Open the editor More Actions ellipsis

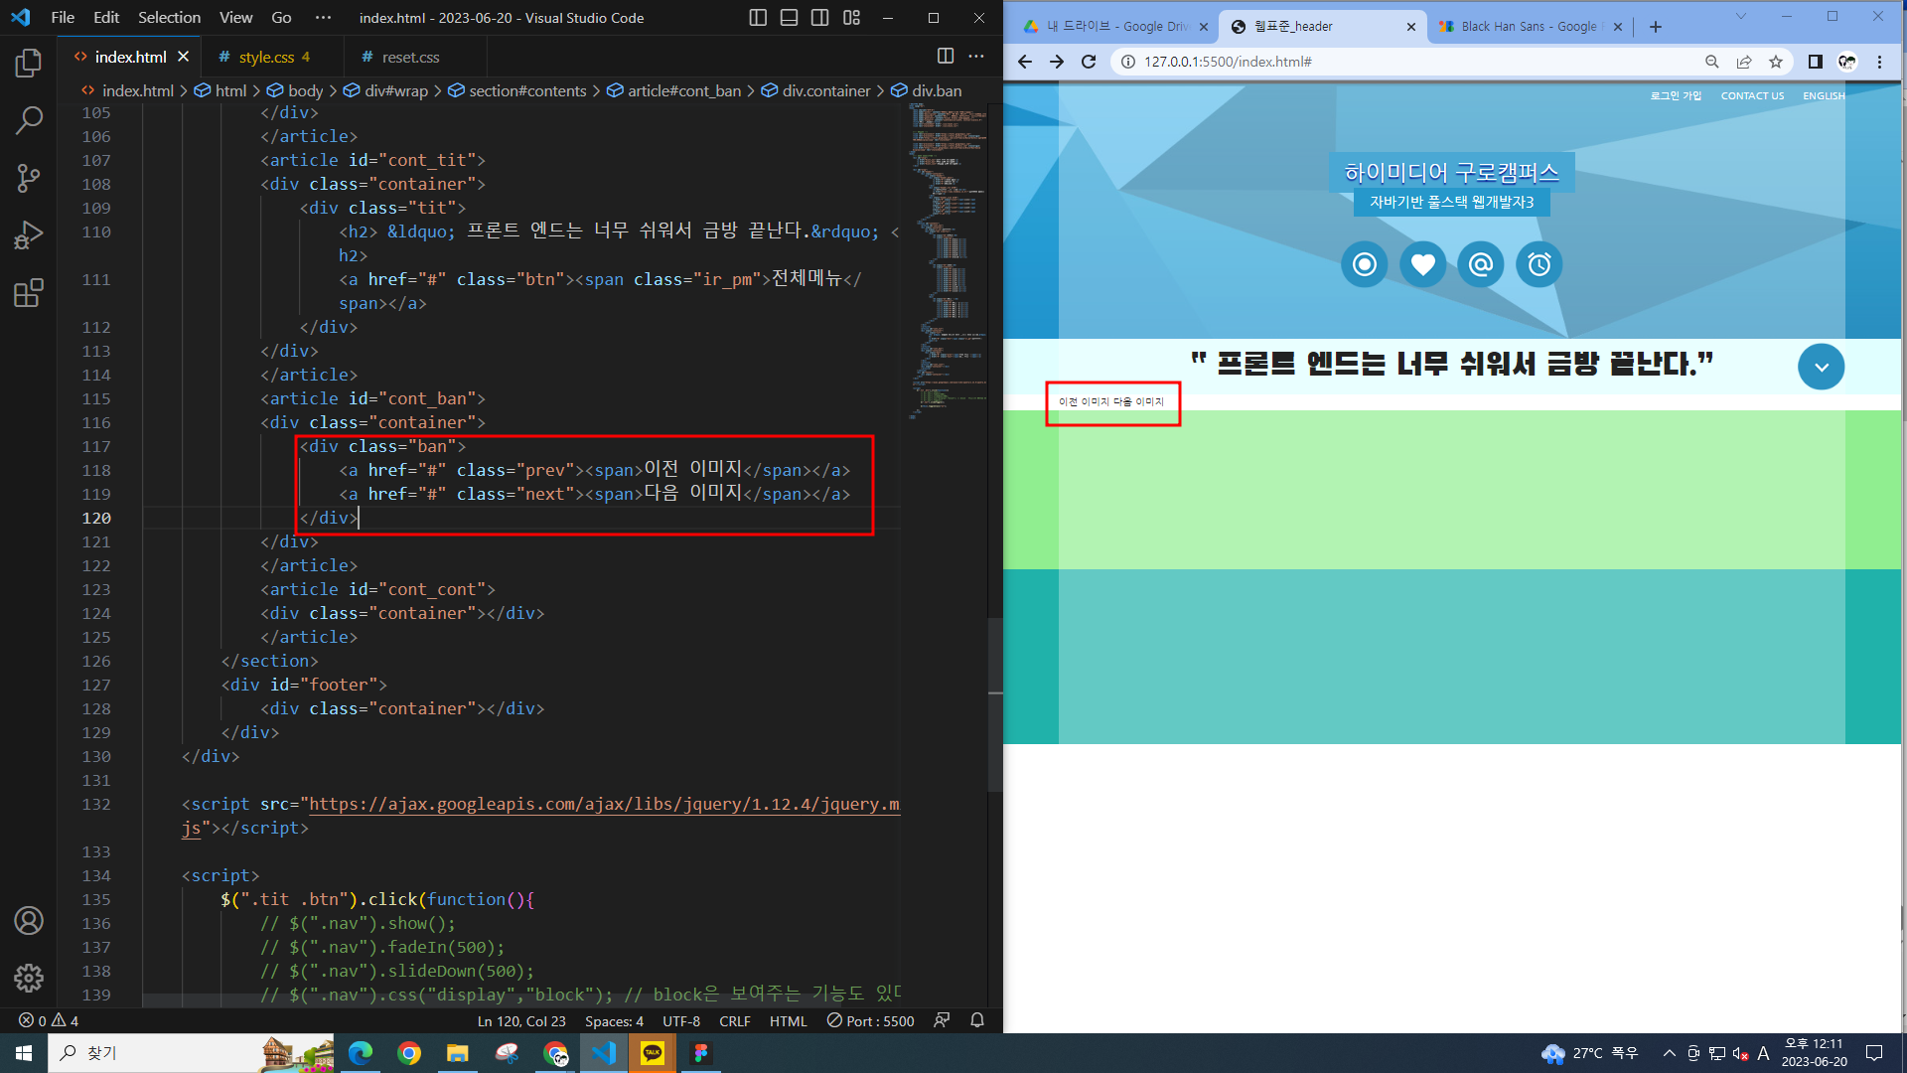click(x=976, y=57)
